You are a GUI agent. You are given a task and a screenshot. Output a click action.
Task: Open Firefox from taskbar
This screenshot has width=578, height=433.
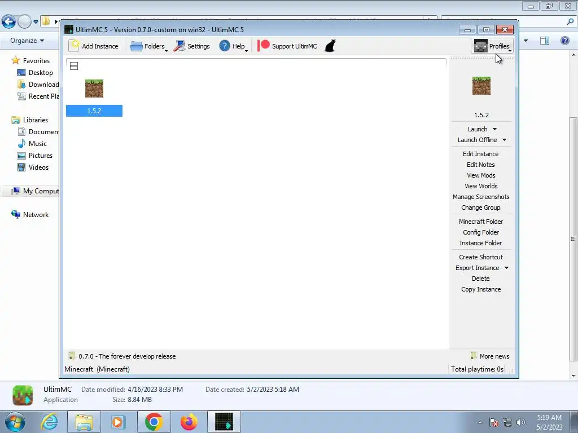189,422
